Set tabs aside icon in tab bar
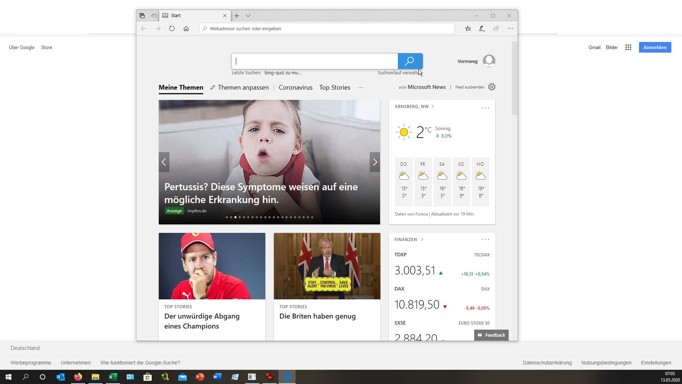Image resolution: width=682 pixels, height=384 pixels. (153, 16)
